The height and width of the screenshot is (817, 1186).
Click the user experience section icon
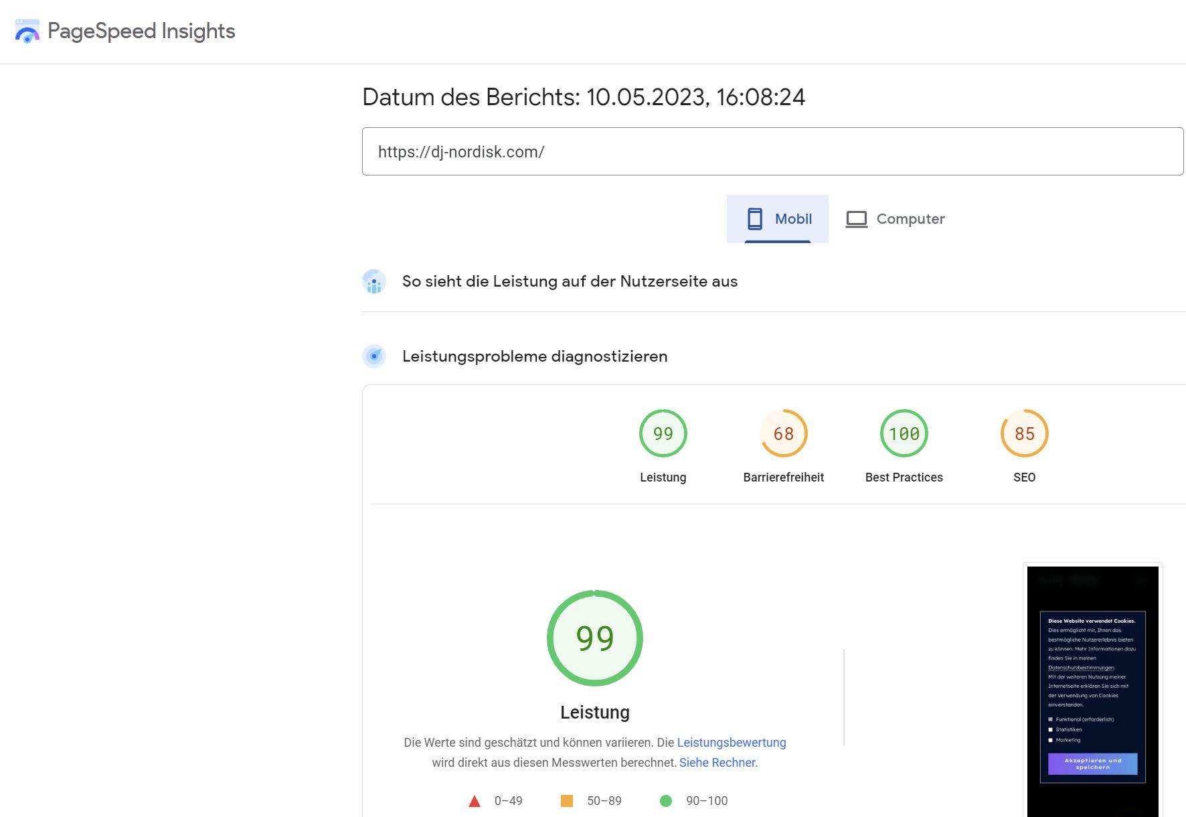click(x=374, y=281)
